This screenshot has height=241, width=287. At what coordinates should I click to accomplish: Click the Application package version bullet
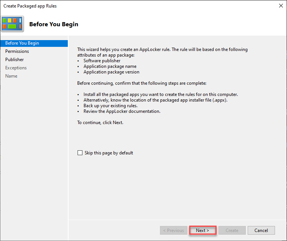pos(111,72)
